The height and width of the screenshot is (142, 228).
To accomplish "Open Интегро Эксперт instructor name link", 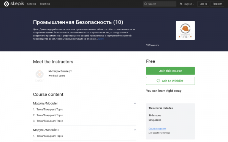I will click(x=60, y=71).
